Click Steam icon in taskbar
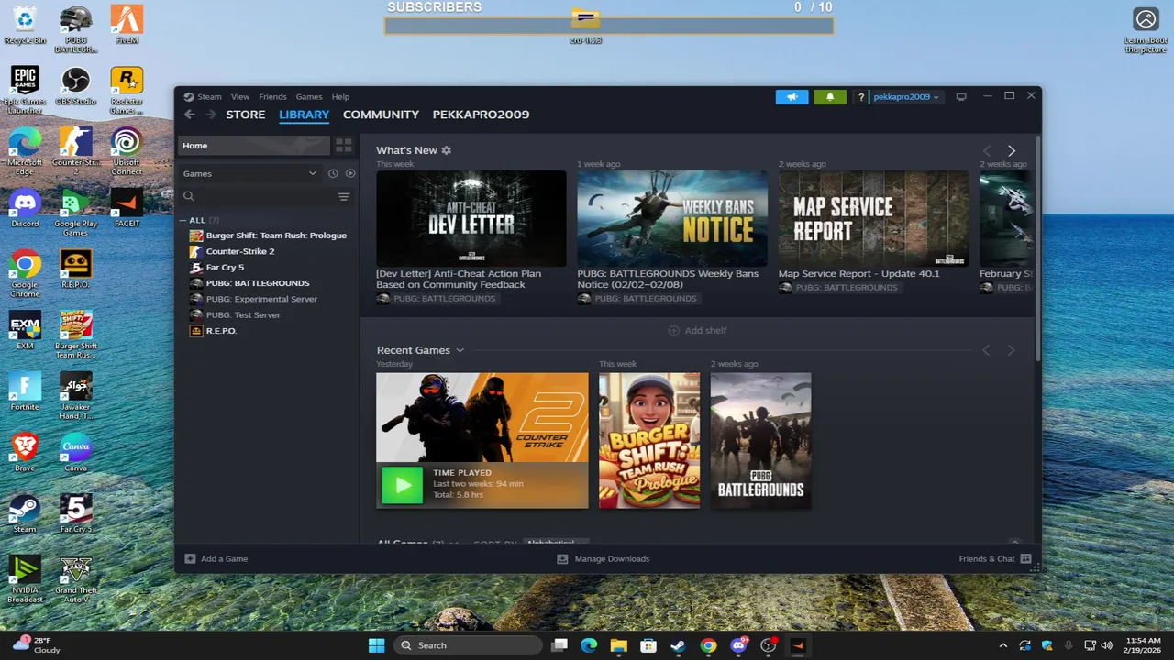 [x=678, y=645]
